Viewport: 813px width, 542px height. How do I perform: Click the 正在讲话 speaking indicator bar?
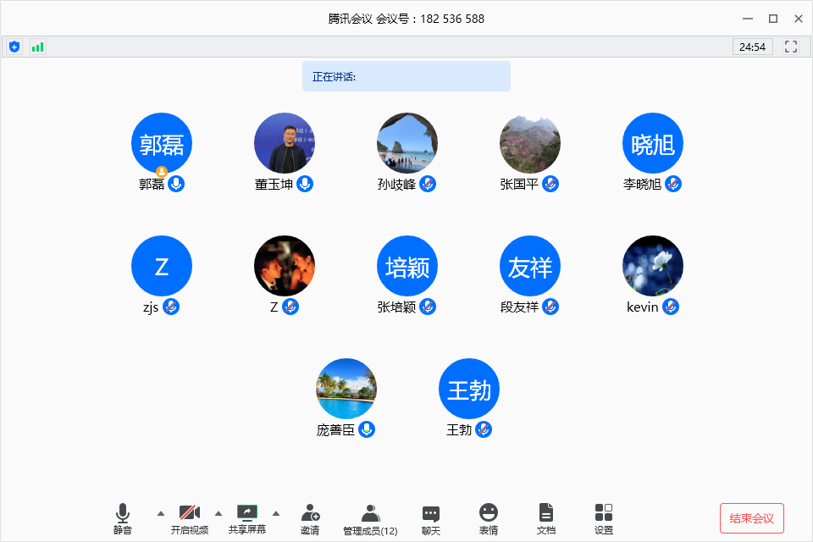406,76
